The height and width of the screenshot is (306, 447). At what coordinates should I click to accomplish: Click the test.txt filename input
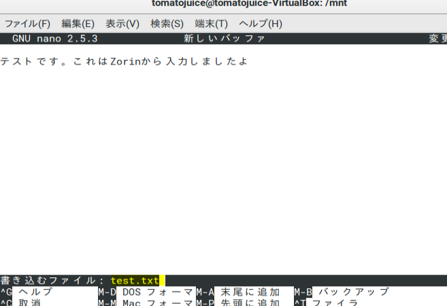point(135,280)
